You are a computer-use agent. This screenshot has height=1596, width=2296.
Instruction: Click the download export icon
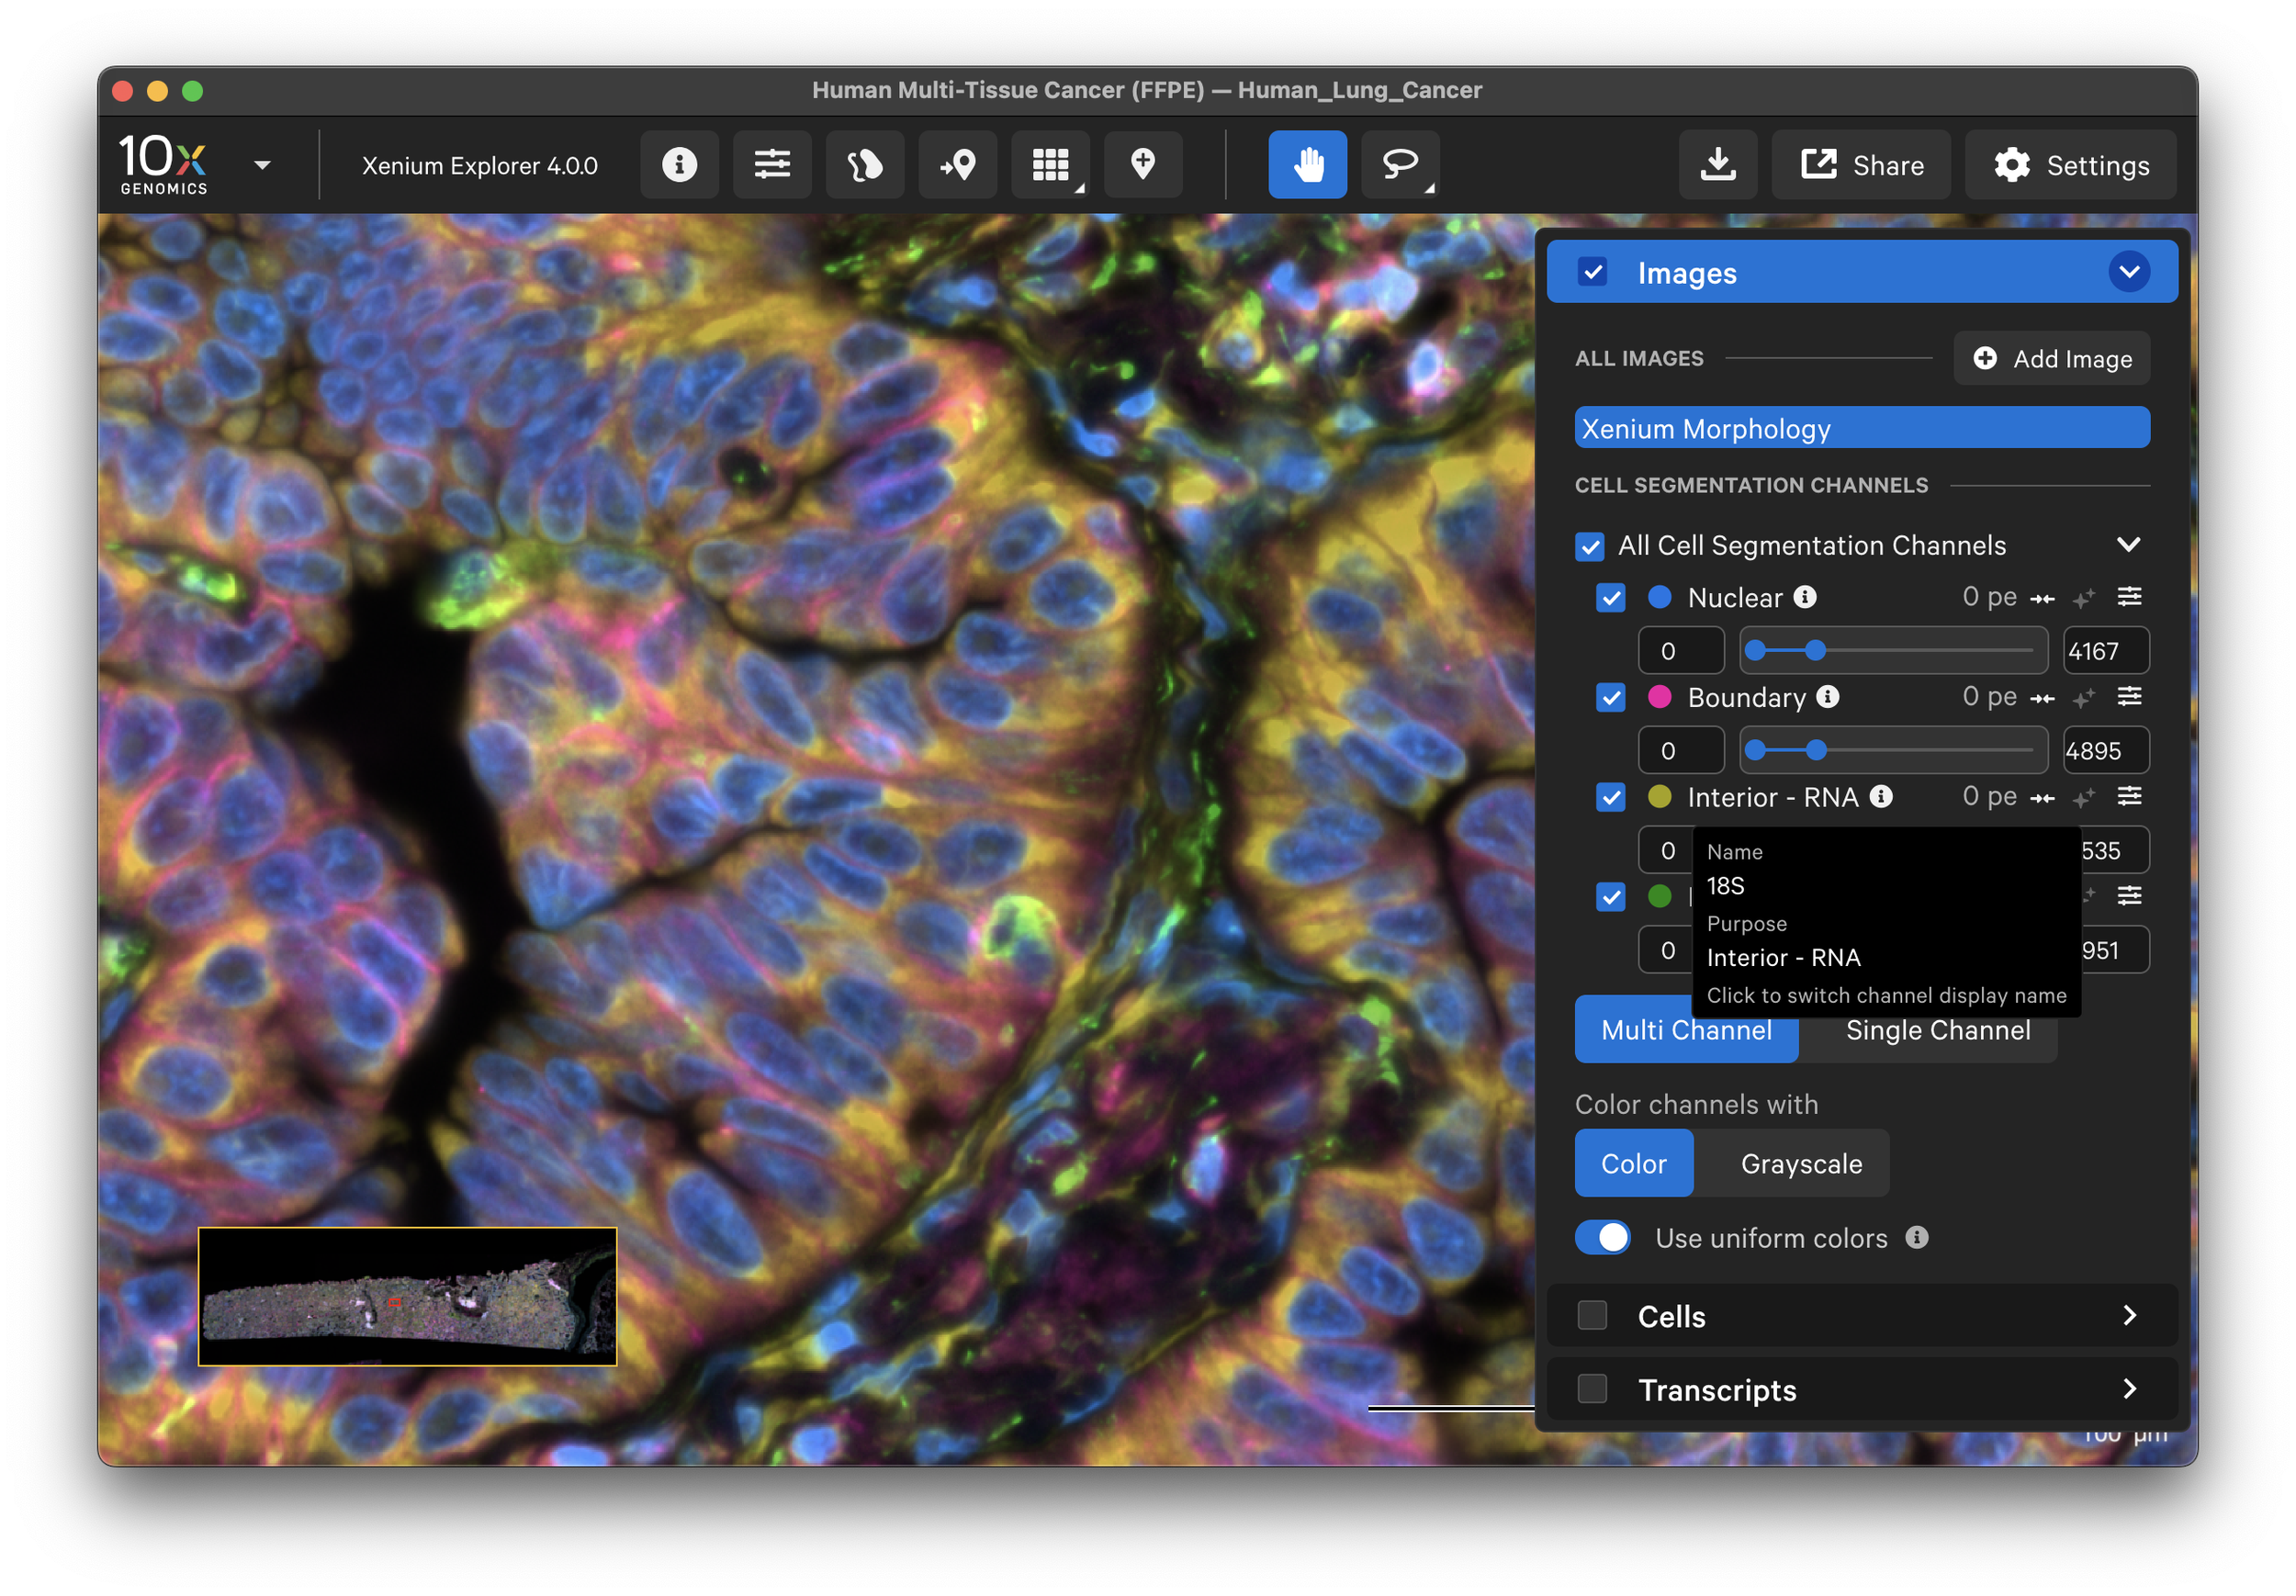1717,164
